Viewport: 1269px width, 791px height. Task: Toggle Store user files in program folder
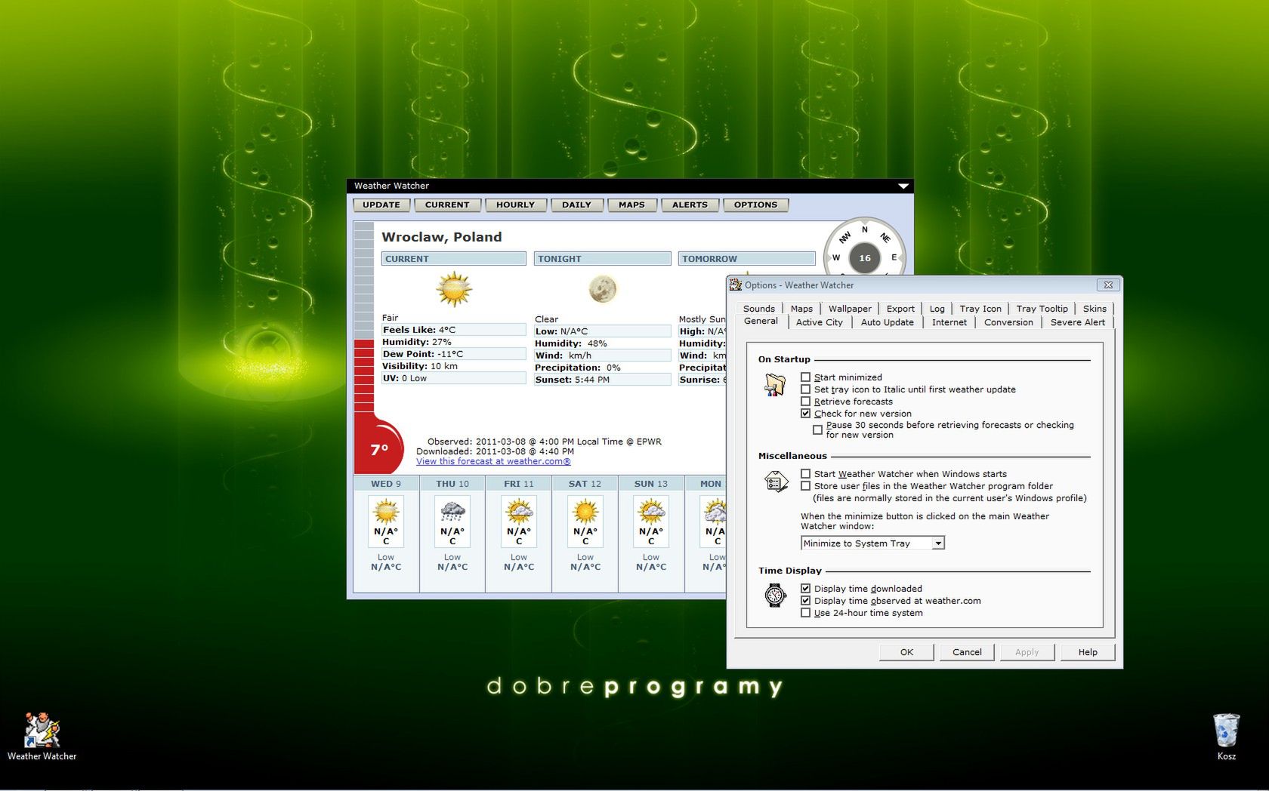805,486
